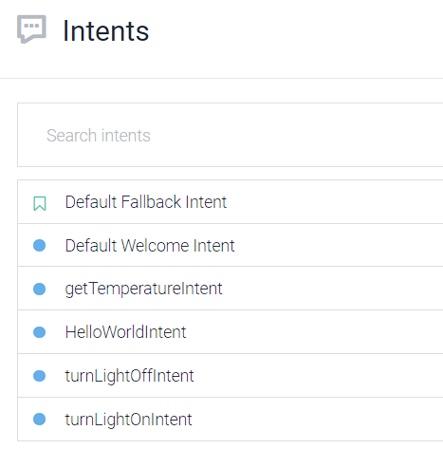The width and height of the screenshot is (443, 449).
Task: Select the Default Fallback Intent list row
Action: (231, 201)
